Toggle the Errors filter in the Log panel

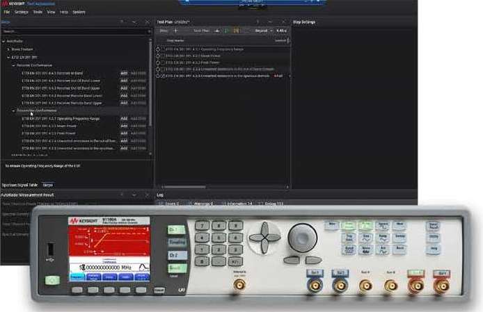tap(168, 204)
